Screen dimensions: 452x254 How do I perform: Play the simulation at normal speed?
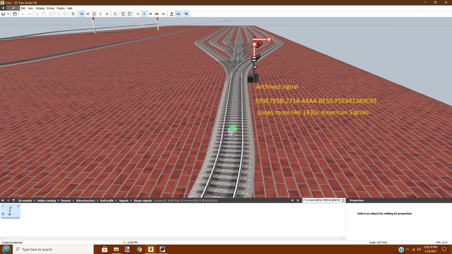tap(145, 14)
